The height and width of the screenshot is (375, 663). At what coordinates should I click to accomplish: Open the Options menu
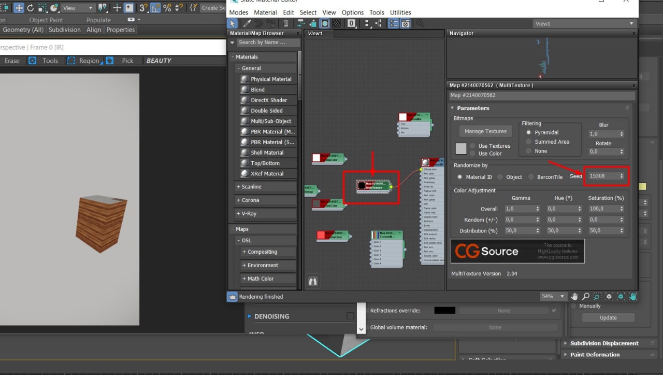click(353, 12)
